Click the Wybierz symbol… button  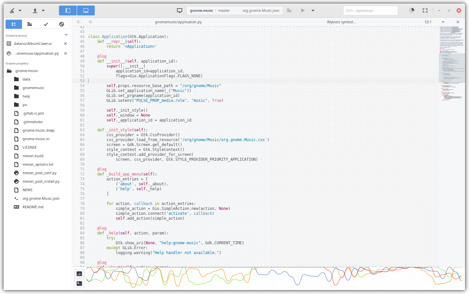tap(341, 22)
